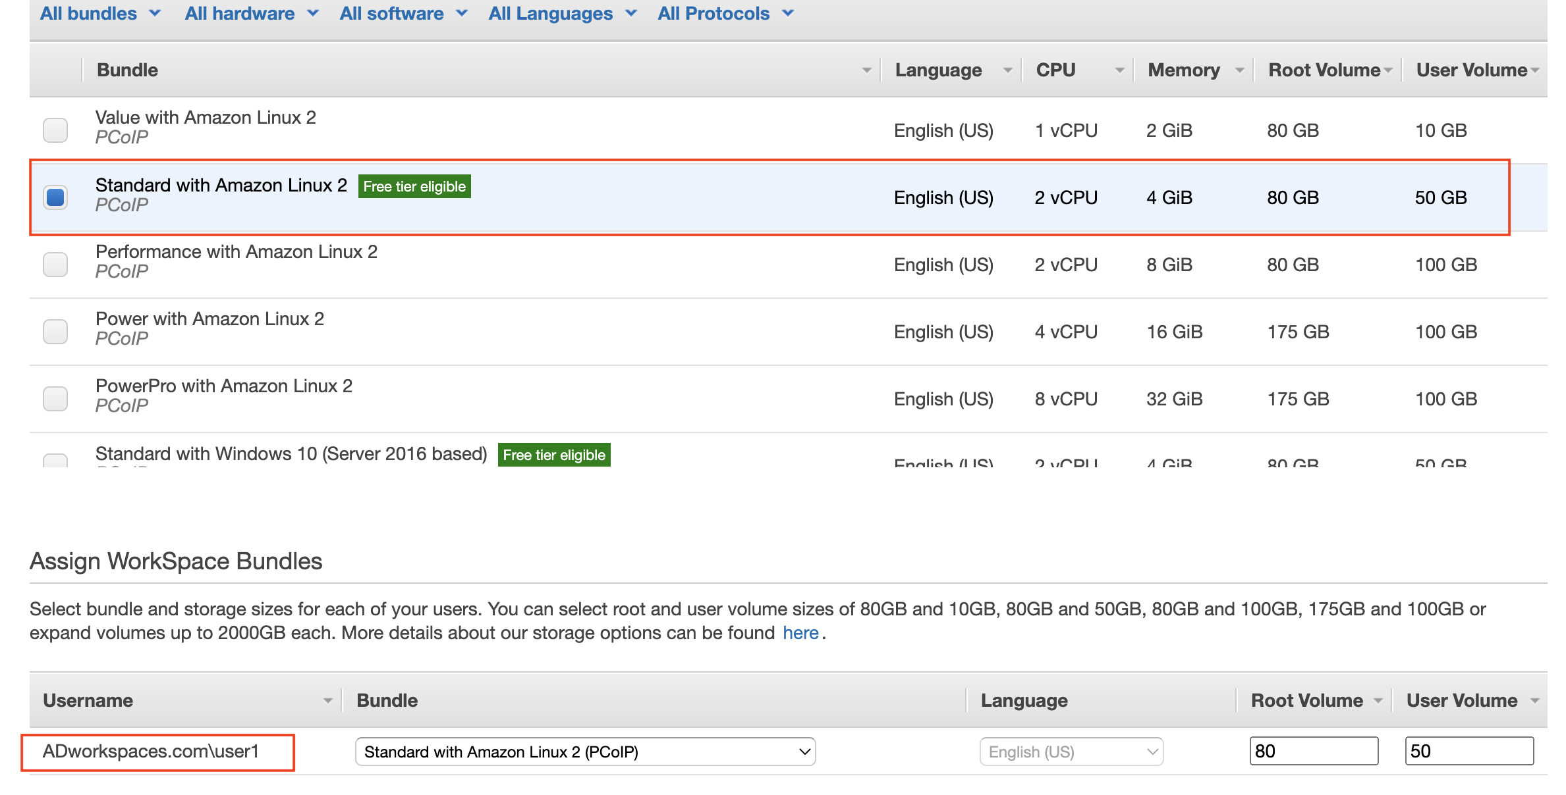Viewport: 1566px width, 795px height.
Task: Click the 10 GB user volume cell
Action: click(x=1441, y=130)
